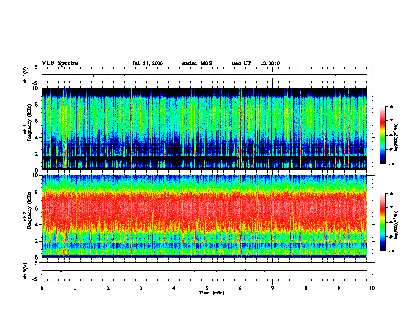The height and width of the screenshot is (323, 419).
Task: Click the VLF Spectra title text
Action: (x=60, y=63)
